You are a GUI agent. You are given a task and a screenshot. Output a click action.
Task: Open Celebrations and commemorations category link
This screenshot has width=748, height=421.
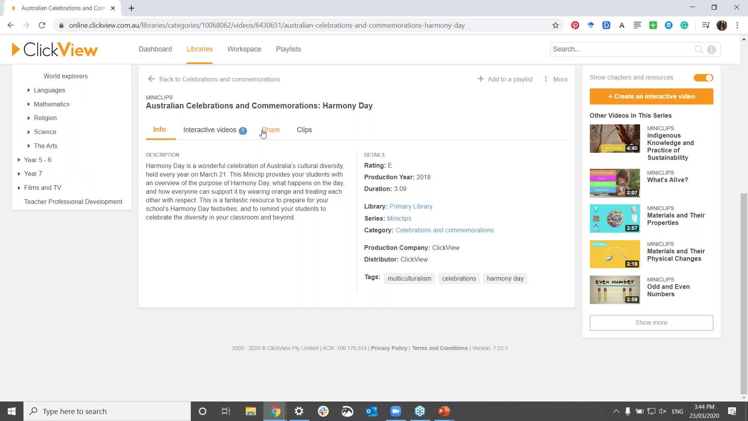(x=445, y=230)
